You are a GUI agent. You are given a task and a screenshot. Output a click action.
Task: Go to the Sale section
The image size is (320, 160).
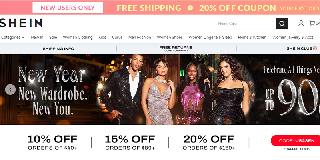point(53,37)
